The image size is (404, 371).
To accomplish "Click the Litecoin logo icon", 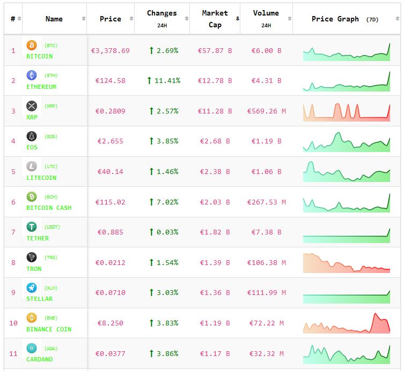I will click(x=32, y=166).
